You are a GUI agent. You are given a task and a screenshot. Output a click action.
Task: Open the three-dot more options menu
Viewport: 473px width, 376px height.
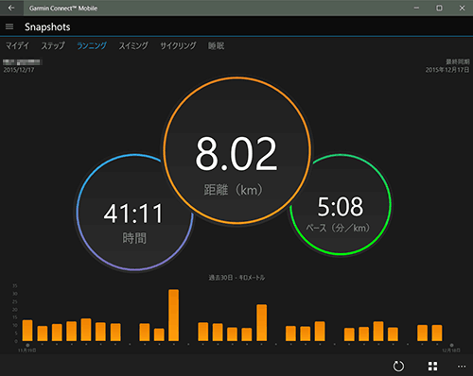(x=462, y=367)
